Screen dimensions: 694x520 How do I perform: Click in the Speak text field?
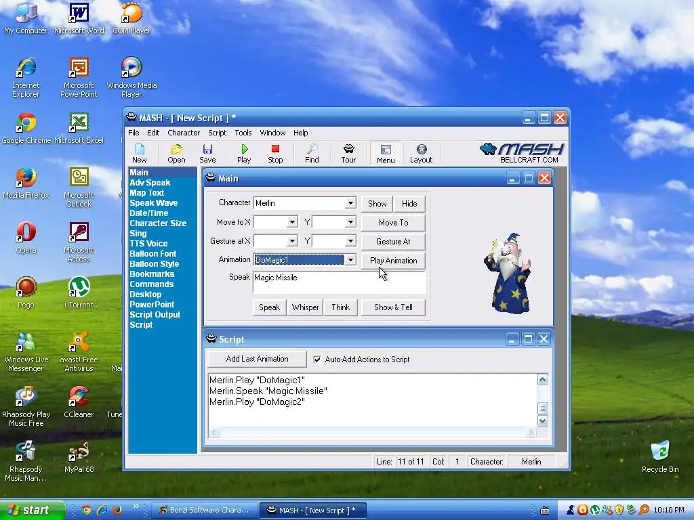coord(340,282)
